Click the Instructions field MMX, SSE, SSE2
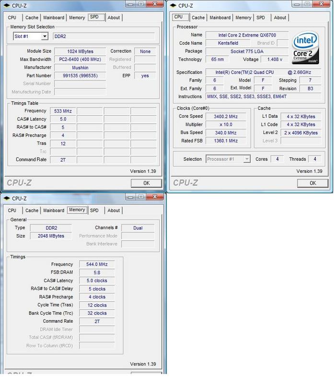Image resolution: width=334 pixels, height=384 pixels. click(263, 96)
